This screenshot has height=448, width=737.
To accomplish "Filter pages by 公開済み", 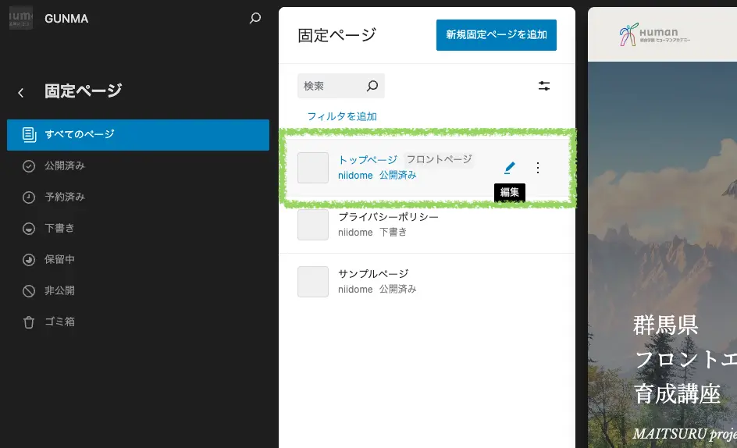I will 64,165.
